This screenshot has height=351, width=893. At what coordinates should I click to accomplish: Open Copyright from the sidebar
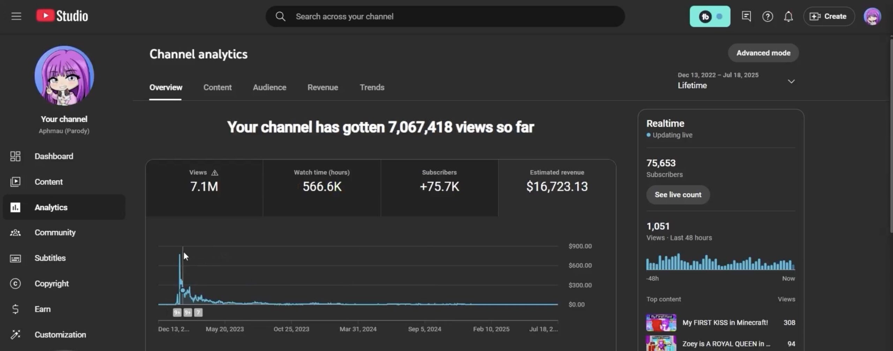[x=52, y=284]
